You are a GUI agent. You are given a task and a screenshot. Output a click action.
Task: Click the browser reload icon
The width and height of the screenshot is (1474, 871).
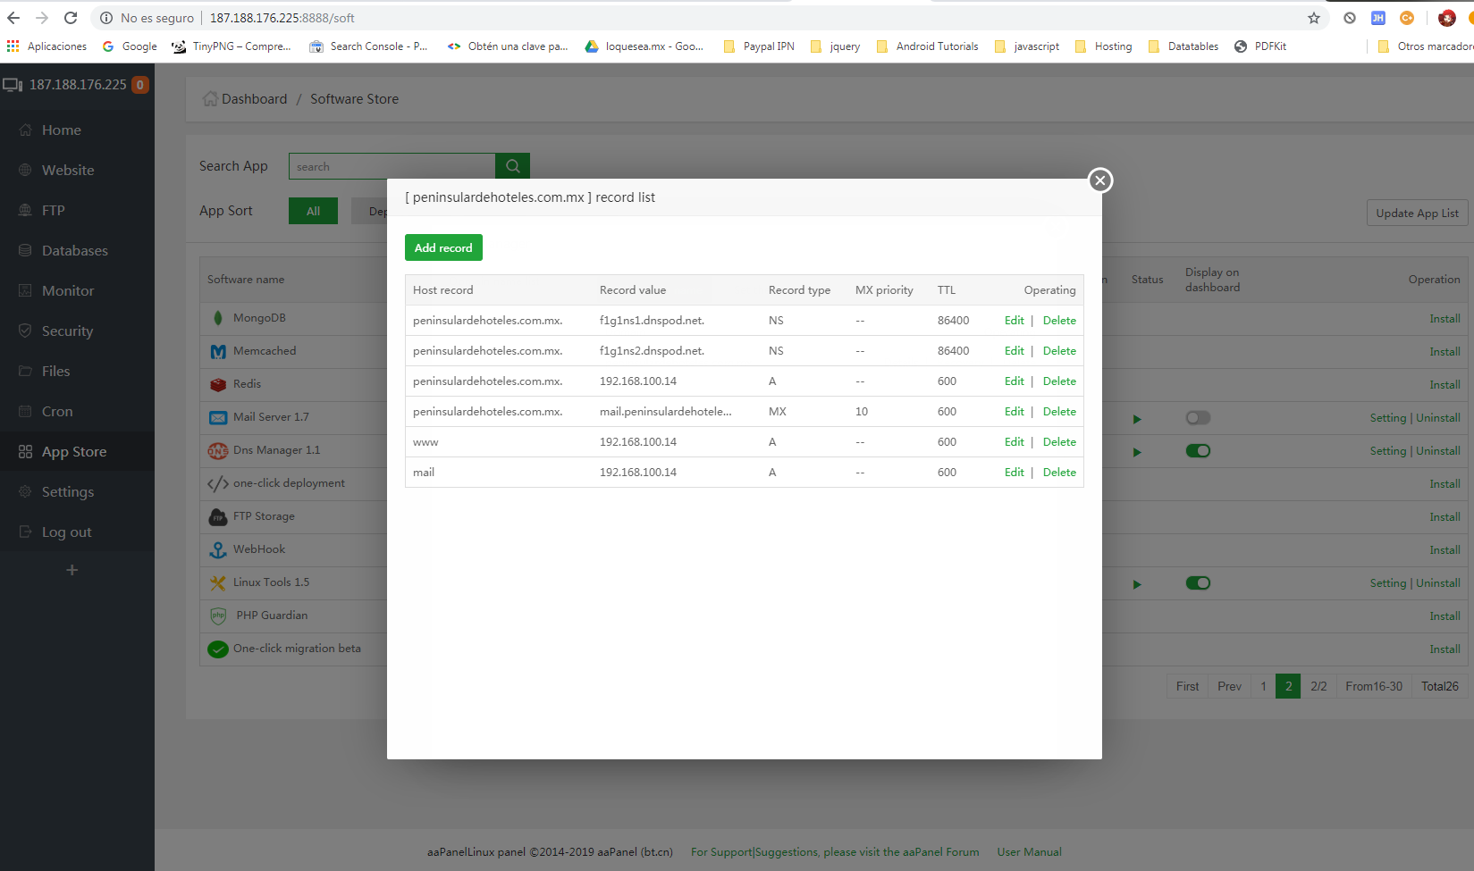pos(71,18)
